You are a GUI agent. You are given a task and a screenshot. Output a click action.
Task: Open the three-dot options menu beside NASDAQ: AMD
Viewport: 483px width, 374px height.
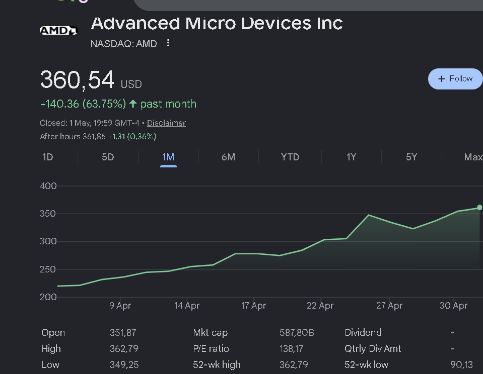pos(168,43)
